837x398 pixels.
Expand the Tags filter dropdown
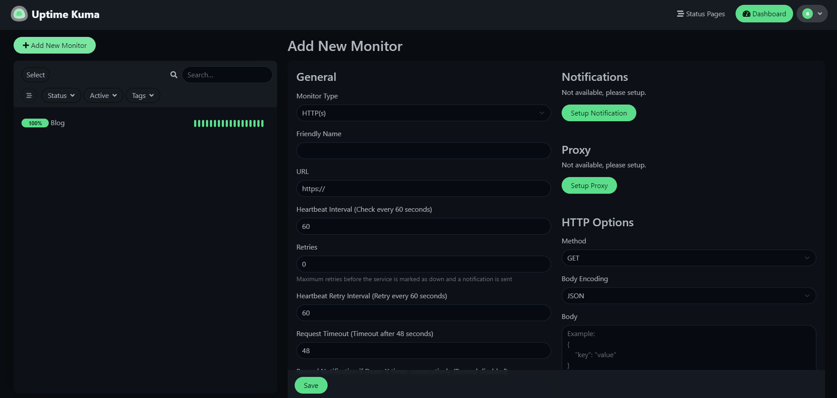tap(142, 95)
